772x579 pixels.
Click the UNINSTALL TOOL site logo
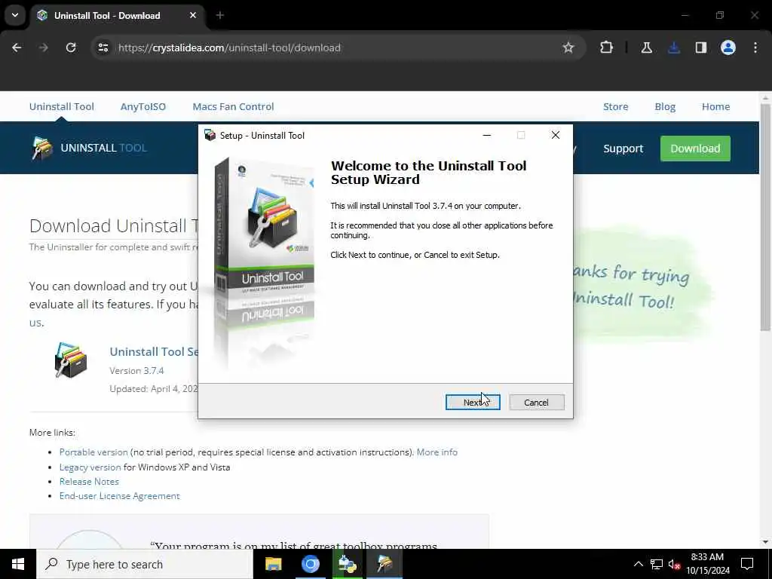(89, 148)
